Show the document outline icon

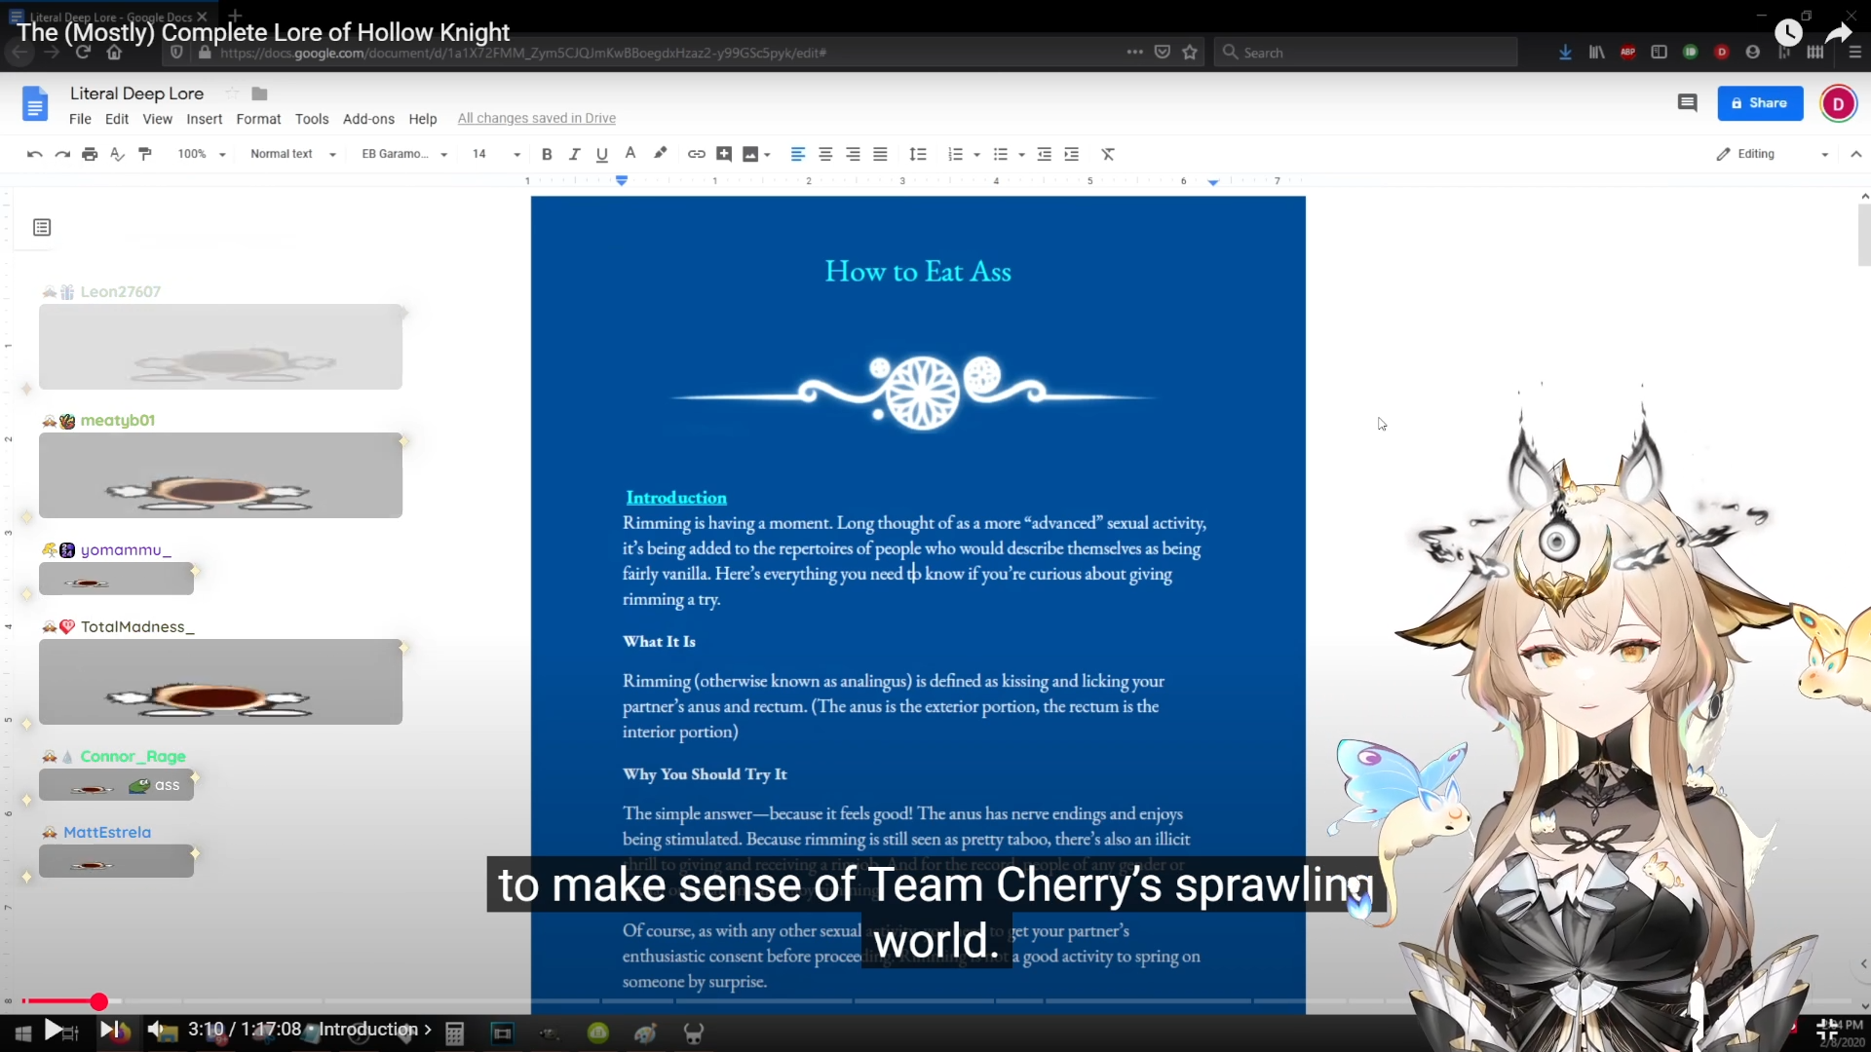[x=42, y=227]
